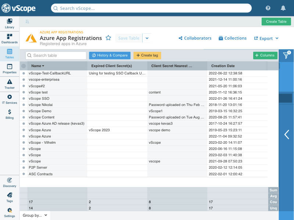Select row vScope-Test-CallbackURL
The image size is (294, 220).
coord(24,73)
